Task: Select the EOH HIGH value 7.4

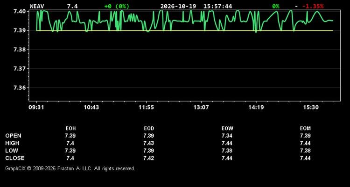Action: [x=70, y=143]
